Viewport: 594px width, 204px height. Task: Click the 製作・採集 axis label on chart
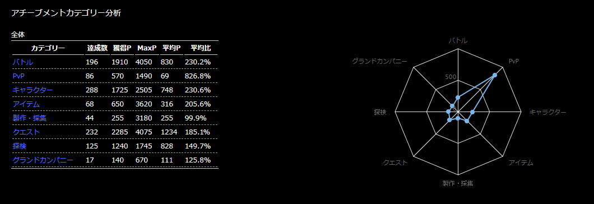coord(458,183)
